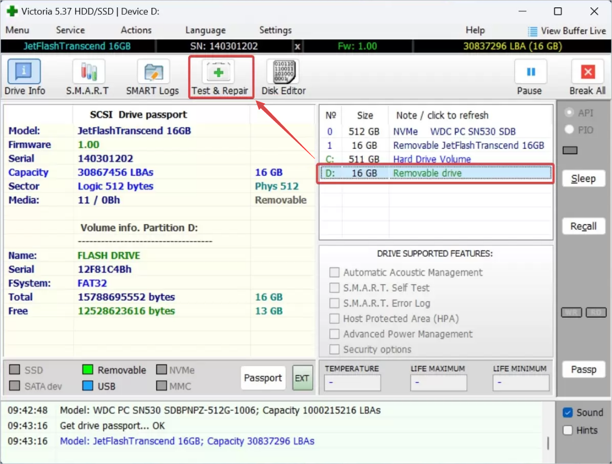The height and width of the screenshot is (464, 612).
Task: Click the small gray indicator below PIO
Action: pos(570,150)
